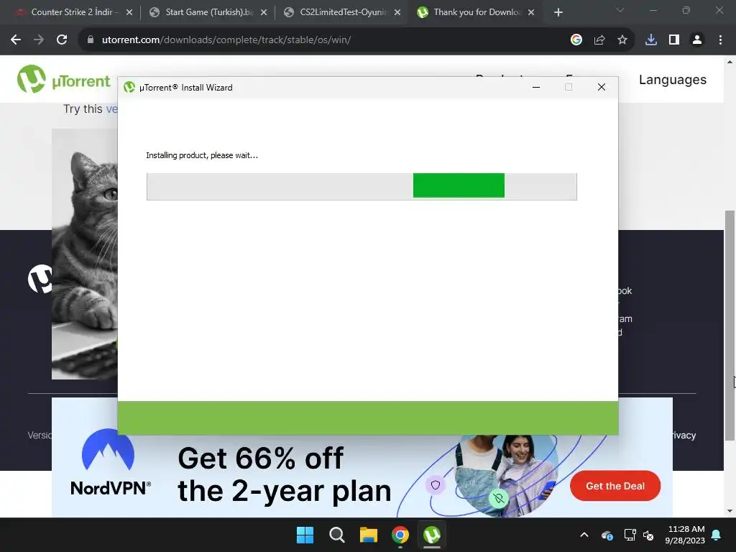The width and height of the screenshot is (736, 552).
Task: Click the Get the Deal button
Action: [x=615, y=486]
